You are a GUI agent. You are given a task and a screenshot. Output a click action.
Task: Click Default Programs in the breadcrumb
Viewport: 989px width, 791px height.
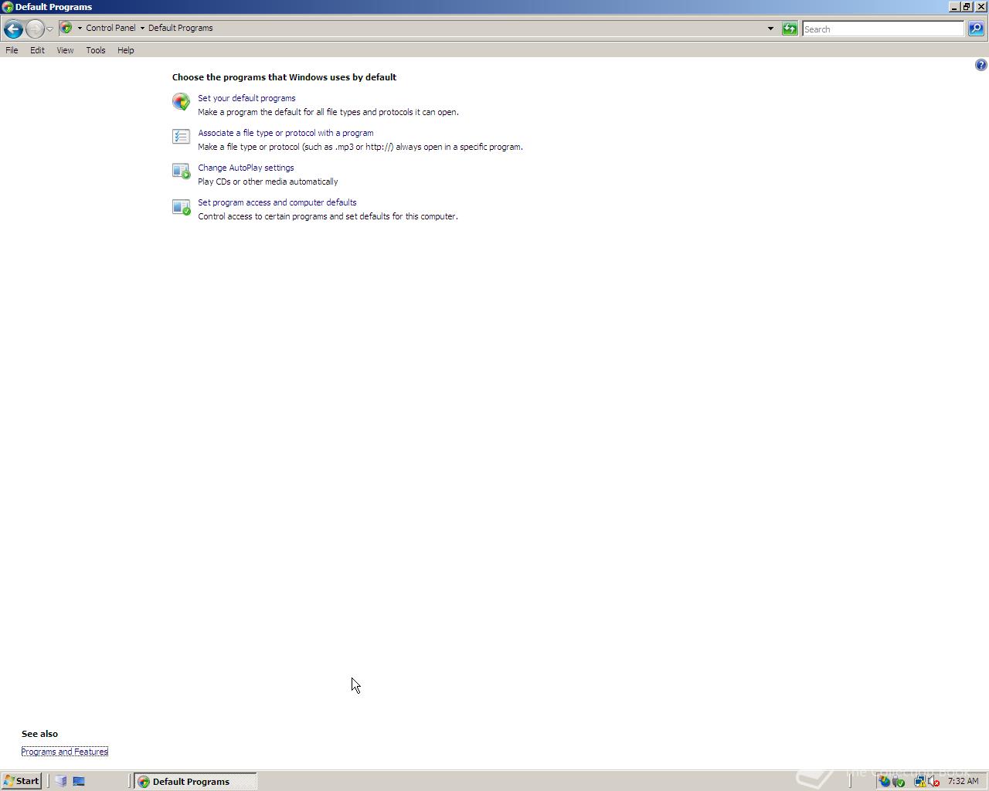[180, 28]
